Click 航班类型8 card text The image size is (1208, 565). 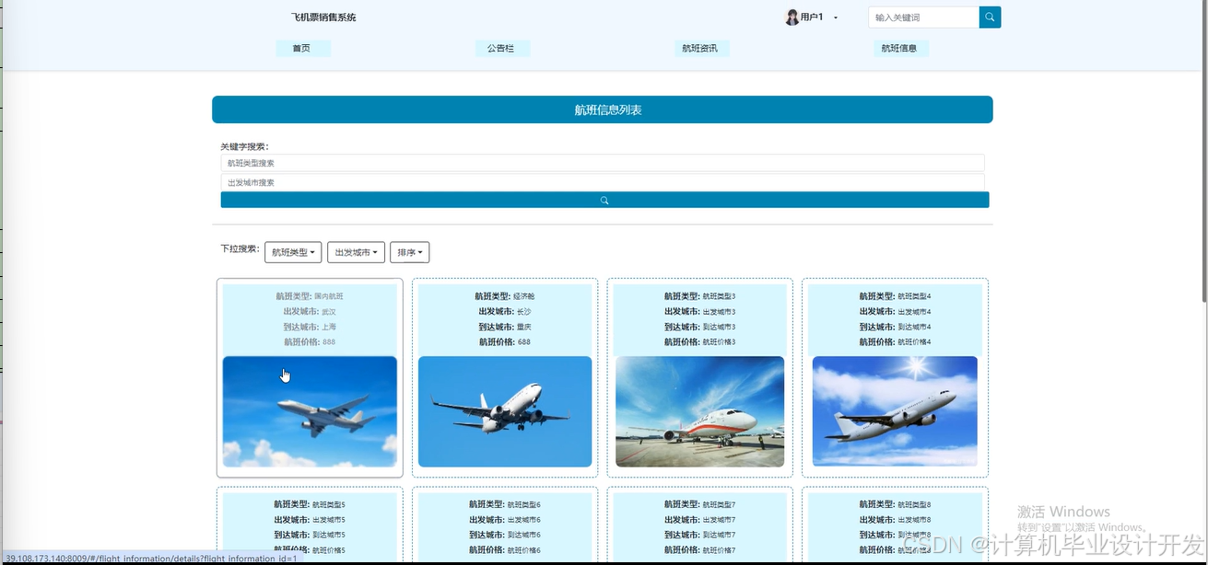pos(896,504)
